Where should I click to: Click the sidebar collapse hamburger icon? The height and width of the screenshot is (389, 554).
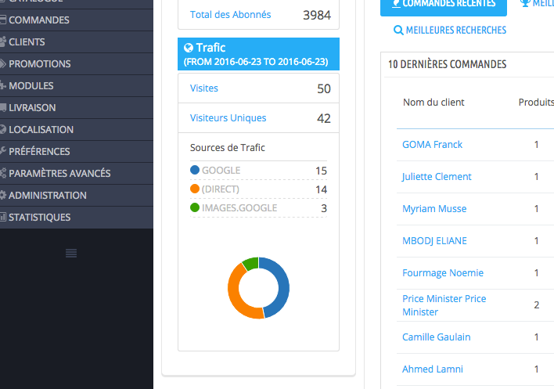click(x=71, y=253)
